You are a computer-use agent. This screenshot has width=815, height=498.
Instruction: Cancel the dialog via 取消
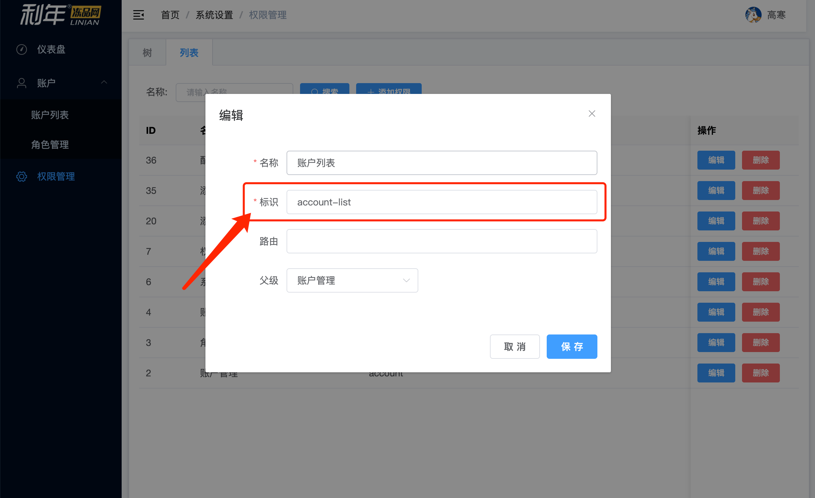(x=515, y=346)
